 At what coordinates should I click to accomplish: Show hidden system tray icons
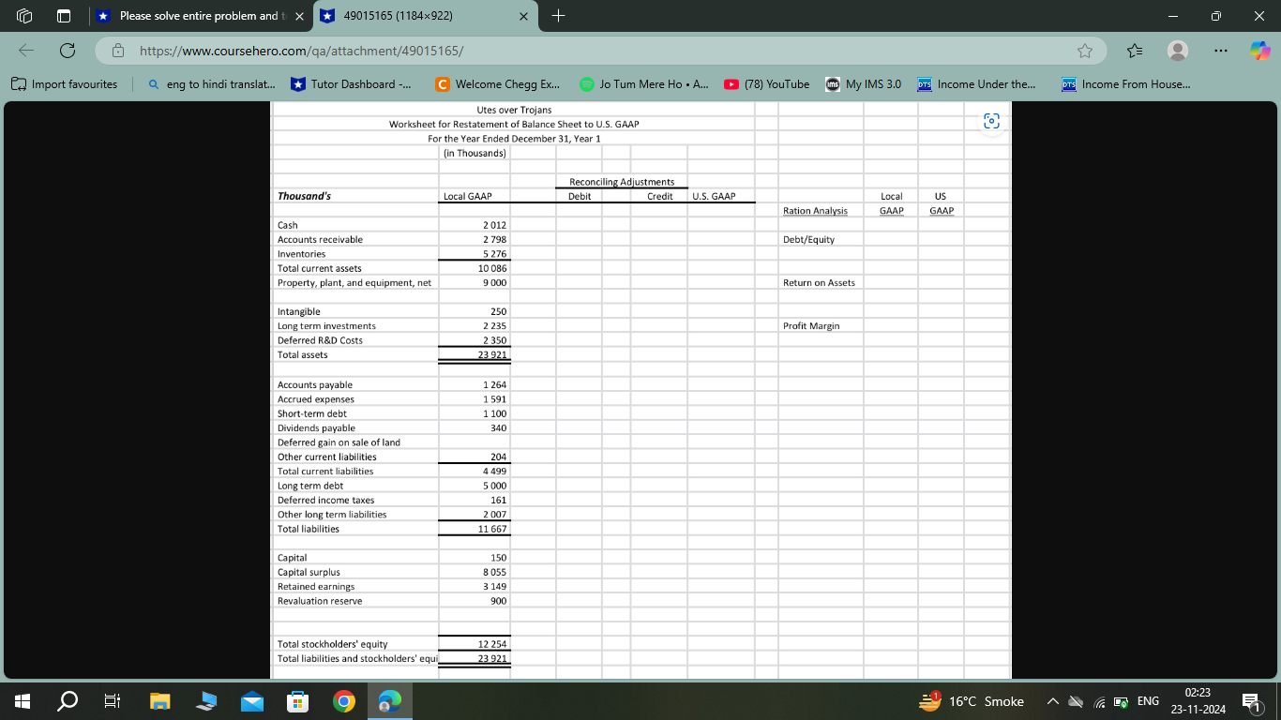point(1051,701)
